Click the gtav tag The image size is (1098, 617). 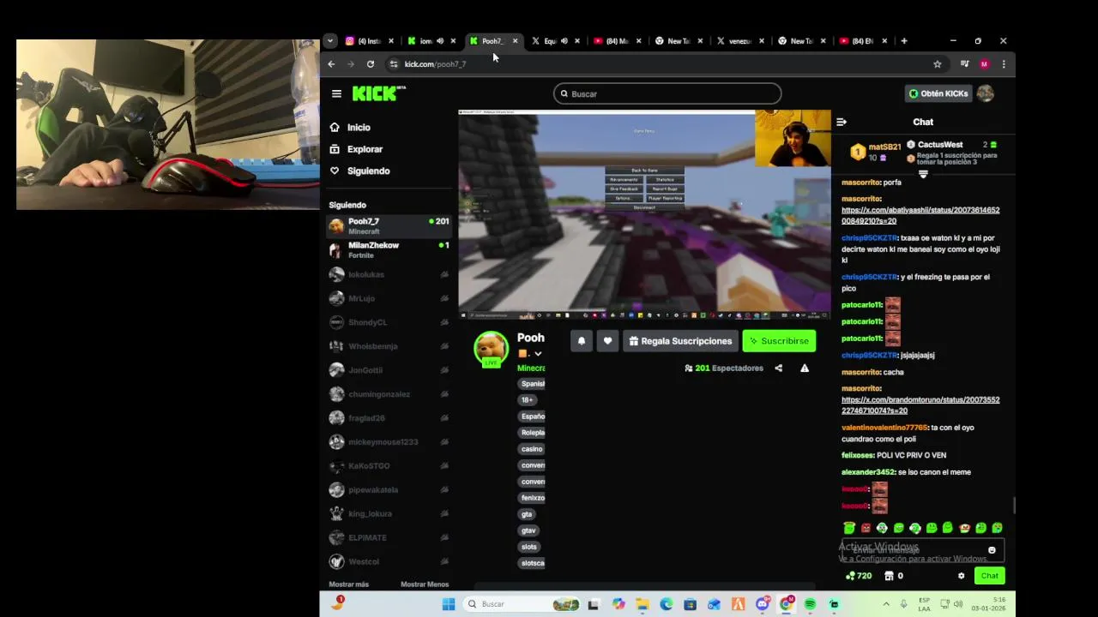point(528,530)
